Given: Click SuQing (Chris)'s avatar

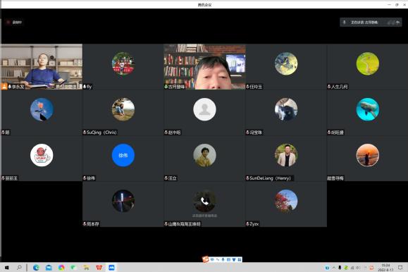Looking at the screenshot, I should pos(123,109).
